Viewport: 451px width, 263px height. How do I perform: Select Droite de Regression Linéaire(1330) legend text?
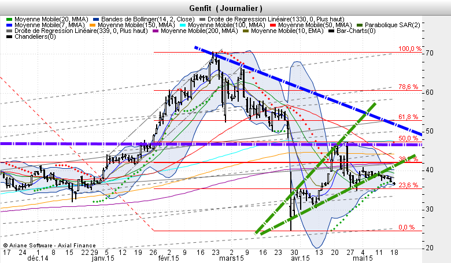tap(276, 19)
